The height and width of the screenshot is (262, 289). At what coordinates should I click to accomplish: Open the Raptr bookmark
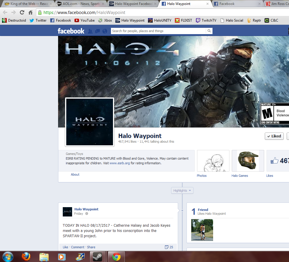pyautogui.click(x=254, y=20)
